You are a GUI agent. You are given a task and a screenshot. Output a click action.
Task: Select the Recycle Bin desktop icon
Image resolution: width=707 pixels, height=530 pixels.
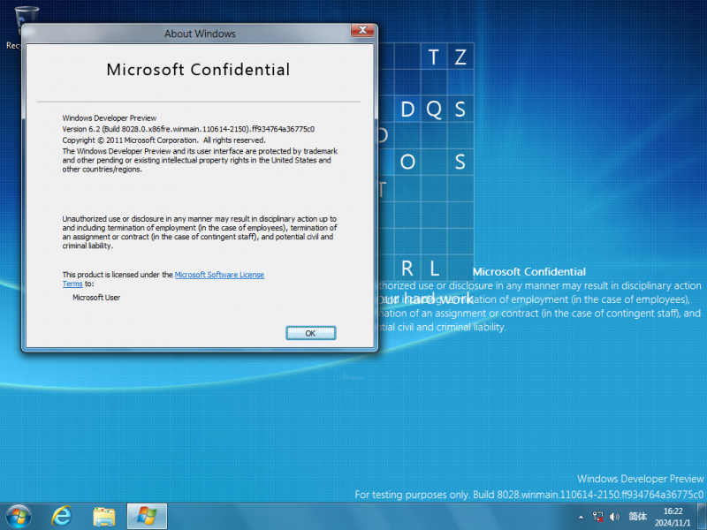20,27
